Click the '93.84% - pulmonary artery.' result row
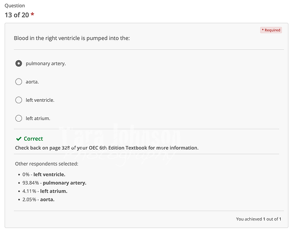296x236 pixels. click(55, 183)
